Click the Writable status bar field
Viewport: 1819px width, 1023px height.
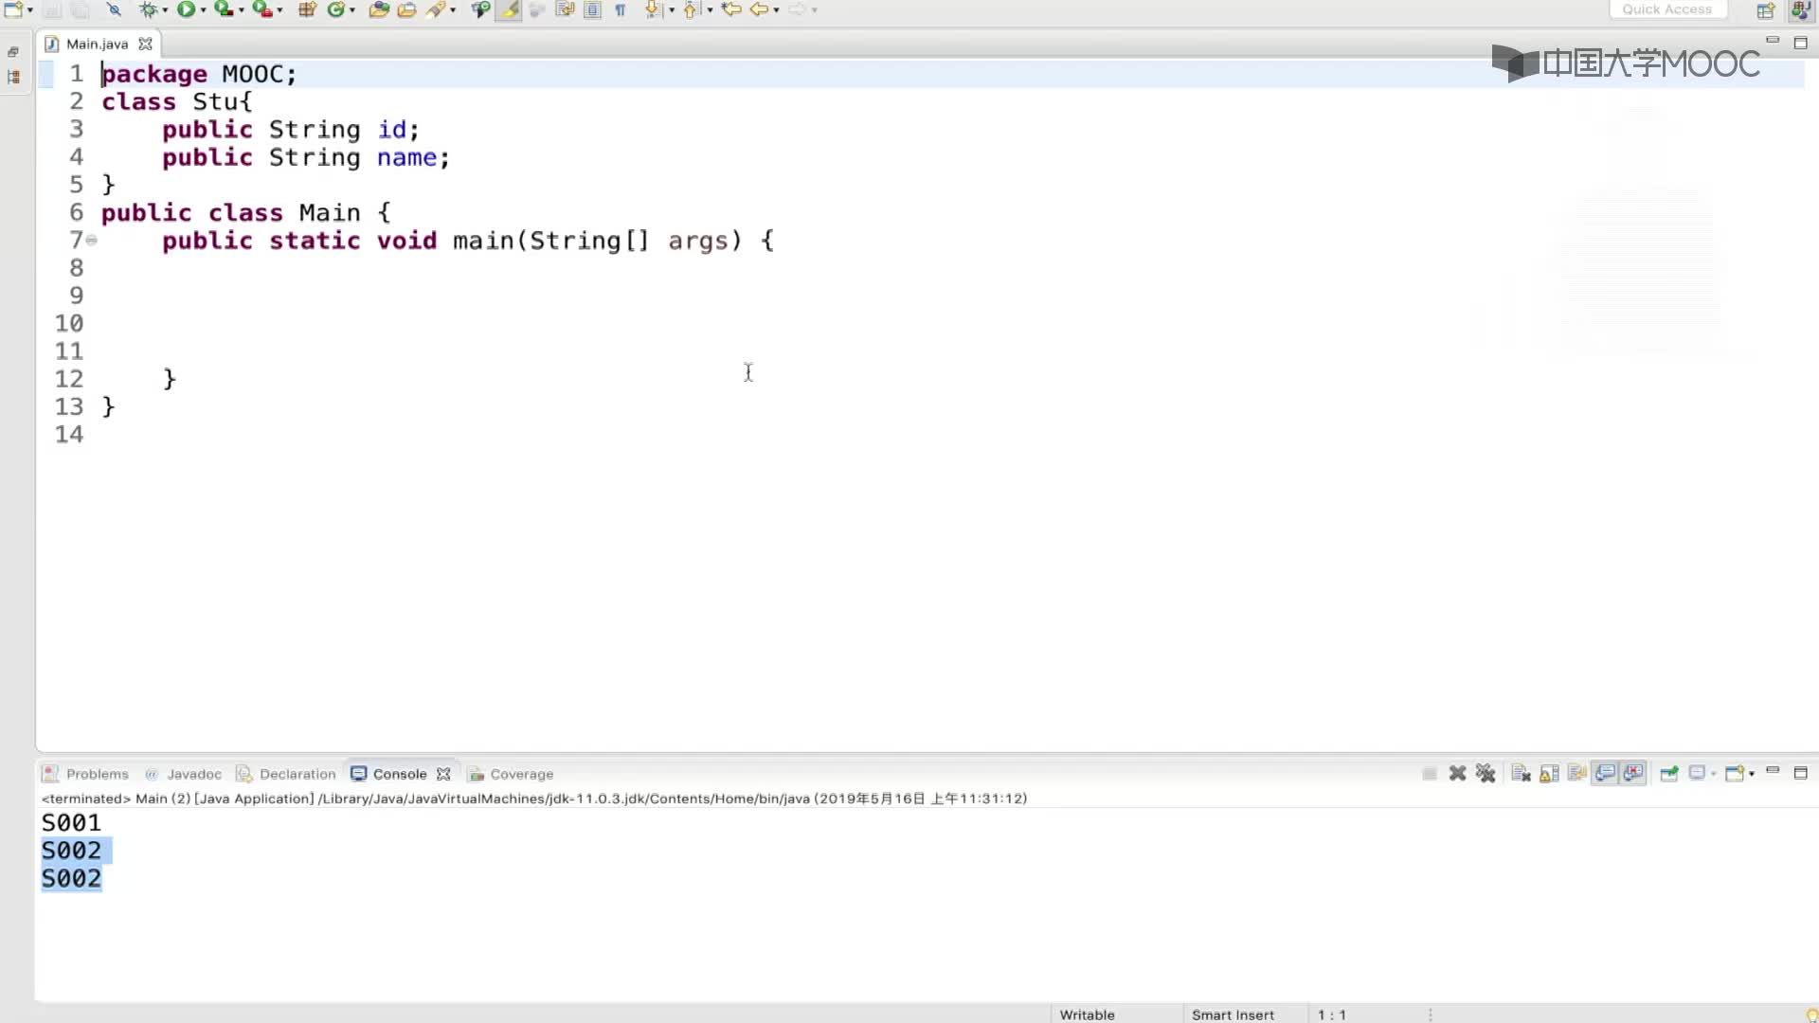1087,1014
